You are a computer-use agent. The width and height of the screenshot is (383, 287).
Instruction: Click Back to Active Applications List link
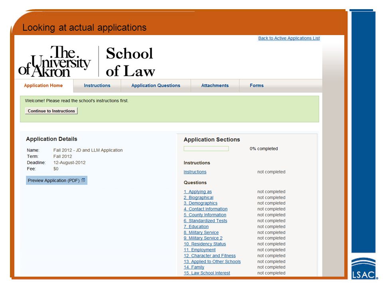point(289,38)
